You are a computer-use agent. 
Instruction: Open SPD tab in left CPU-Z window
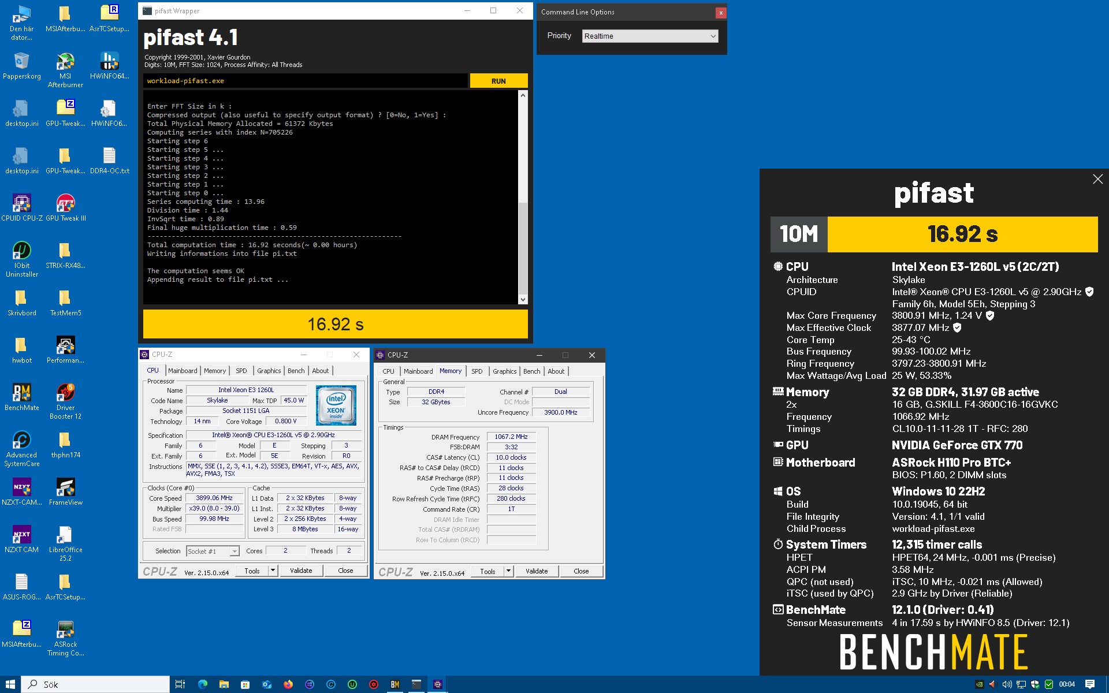(x=241, y=371)
